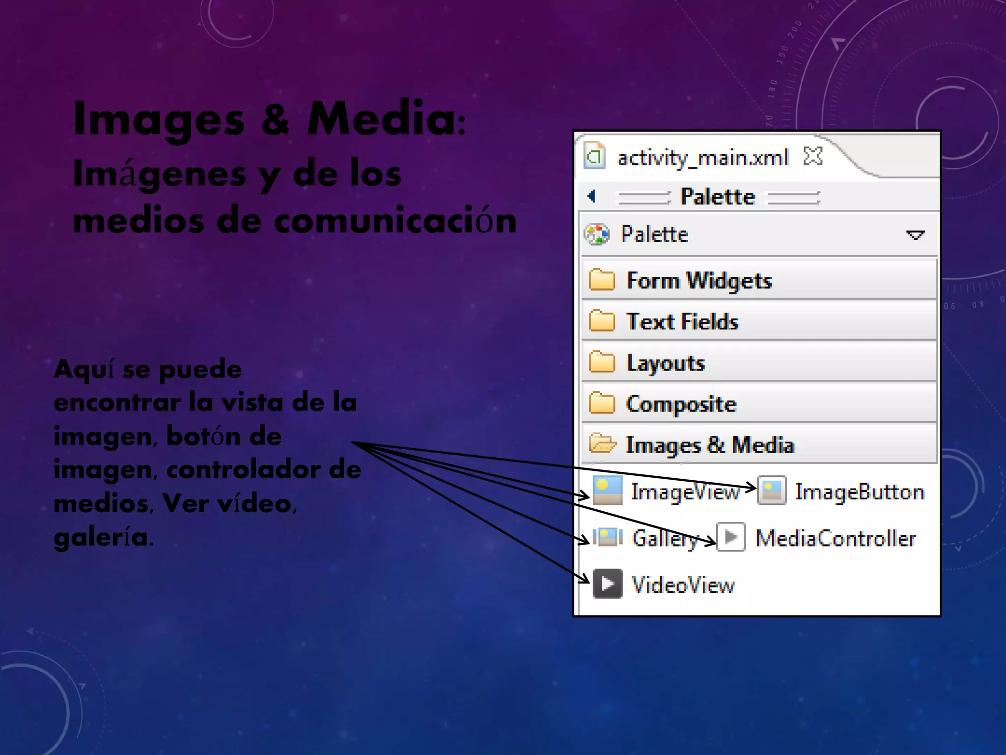Click the ImageButton label
This screenshot has height=755, width=1006.
pyautogui.click(x=860, y=492)
